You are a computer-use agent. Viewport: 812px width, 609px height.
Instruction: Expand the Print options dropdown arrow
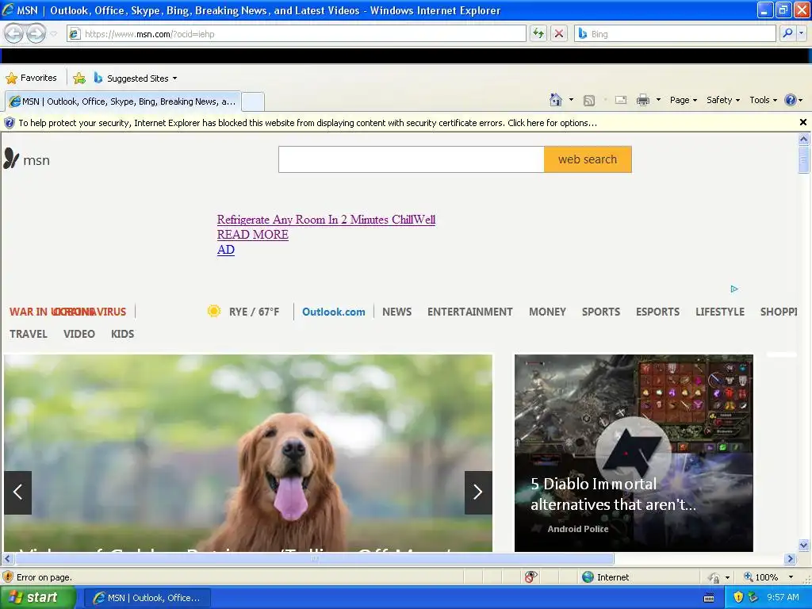[658, 100]
